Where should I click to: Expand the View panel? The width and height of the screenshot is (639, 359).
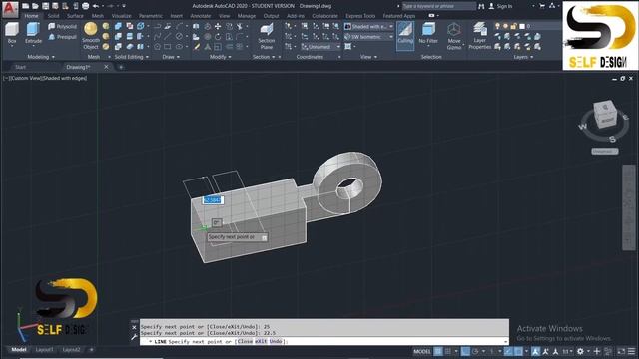368,57
